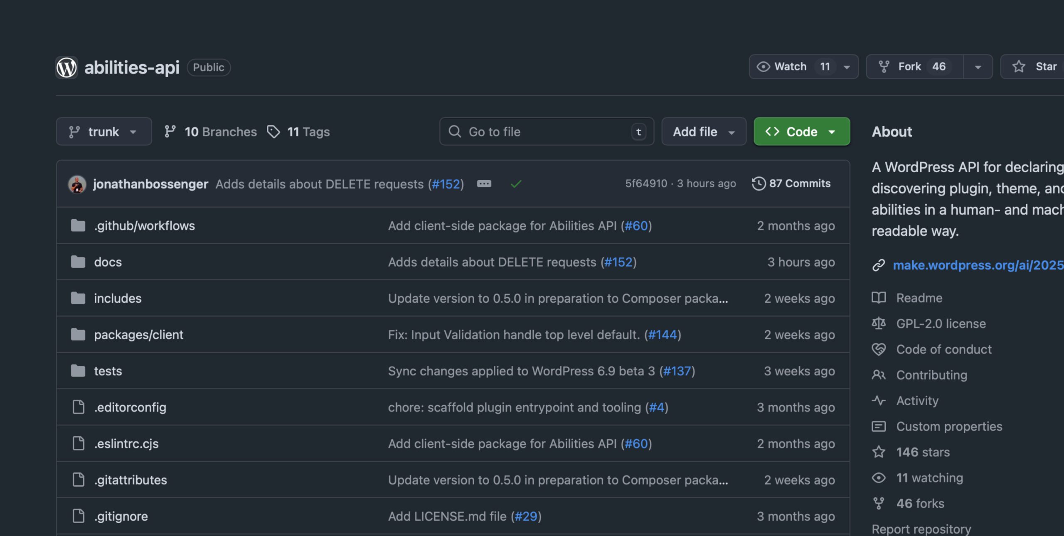Open Code of conduct via its icon
The image size is (1064, 536).
[879, 349]
